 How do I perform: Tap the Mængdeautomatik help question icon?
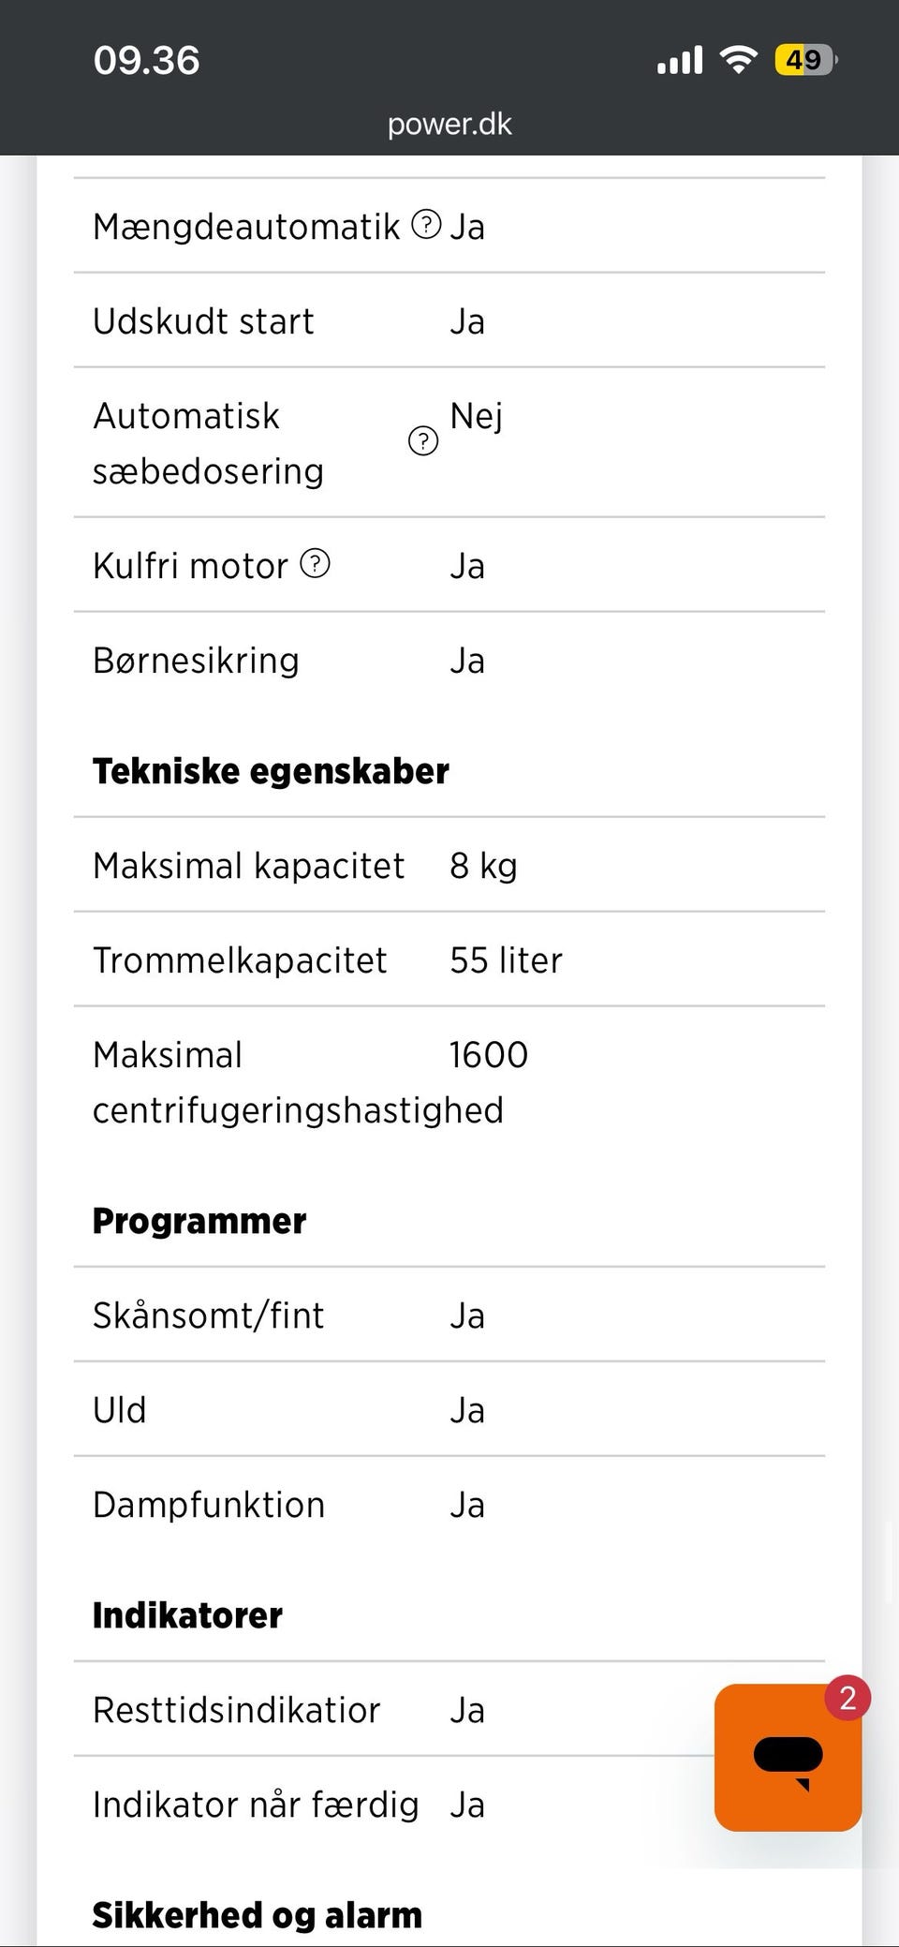click(x=426, y=225)
